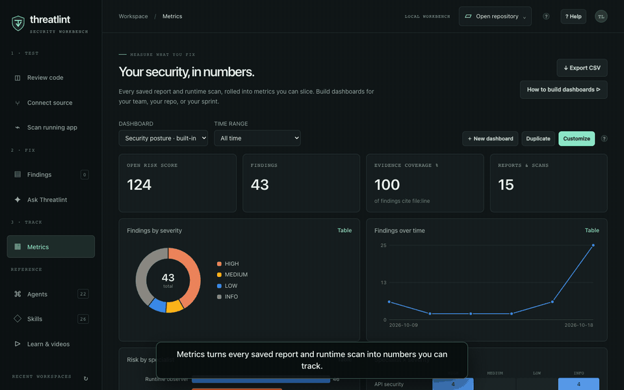Viewport: 624px width, 390px height.
Task: Click the Metrics chart icon in sidebar
Action: 18,247
